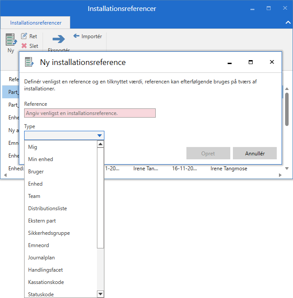Select Ekstern part option
The image size is (293, 298).
click(x=61, y=221)
